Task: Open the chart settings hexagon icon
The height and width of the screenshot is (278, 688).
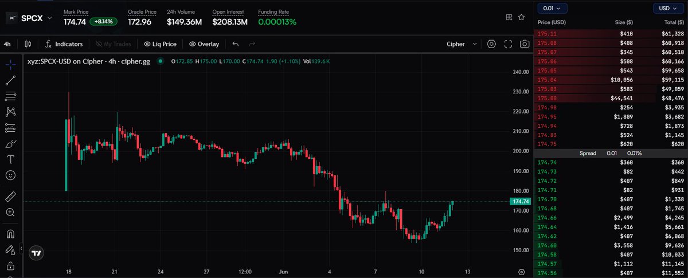Action: [x=492, y=44]
